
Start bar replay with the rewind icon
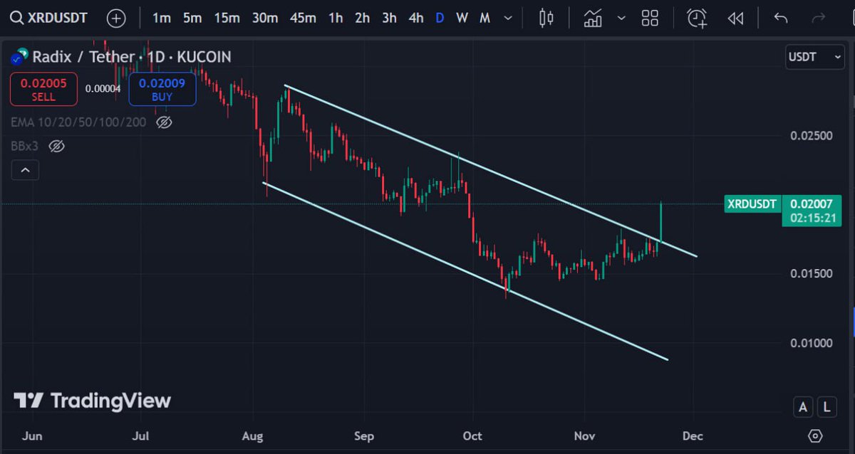(735, 19)
